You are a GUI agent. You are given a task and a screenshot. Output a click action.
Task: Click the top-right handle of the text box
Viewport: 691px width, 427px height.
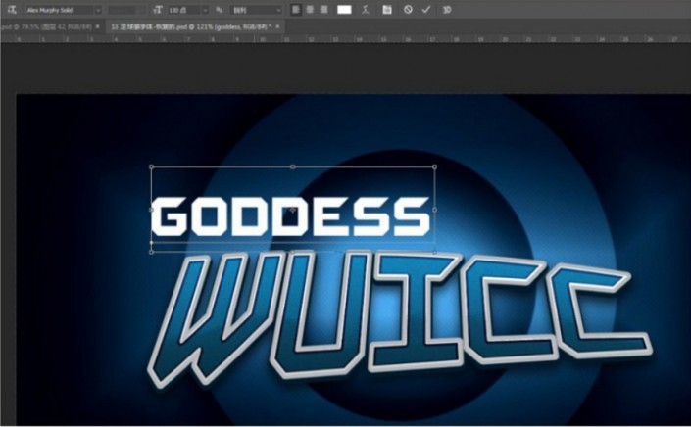tap(435, 166)
